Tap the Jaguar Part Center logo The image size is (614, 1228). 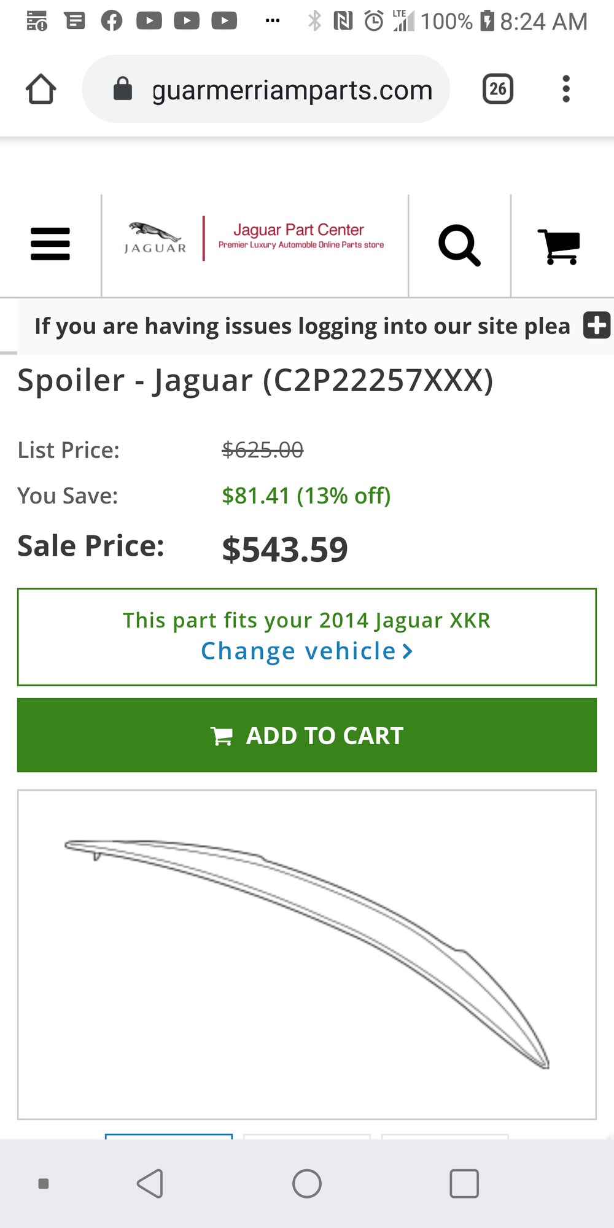[x=255, y=239]
